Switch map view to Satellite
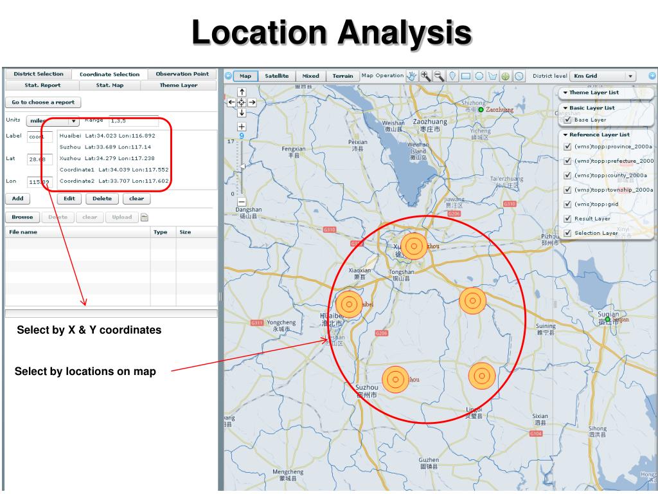This screenshot has height=494, width=658. click(x=276, y=76)
